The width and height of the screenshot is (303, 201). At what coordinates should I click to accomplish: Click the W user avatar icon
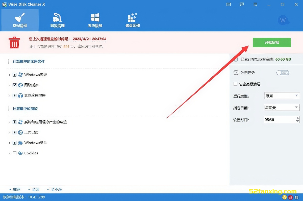283,20
